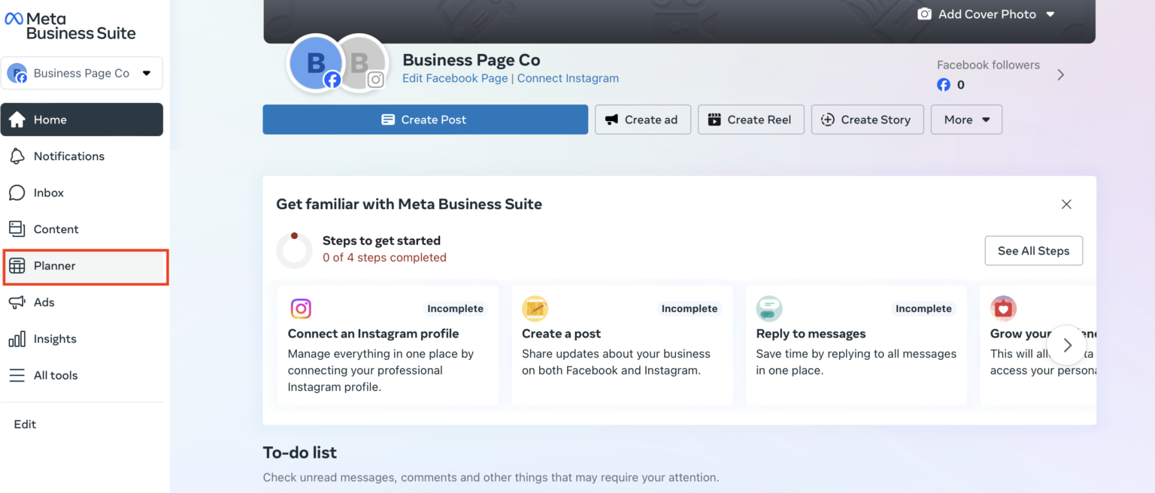Open the Business Page Co account dropdown

tap(82, 73)
